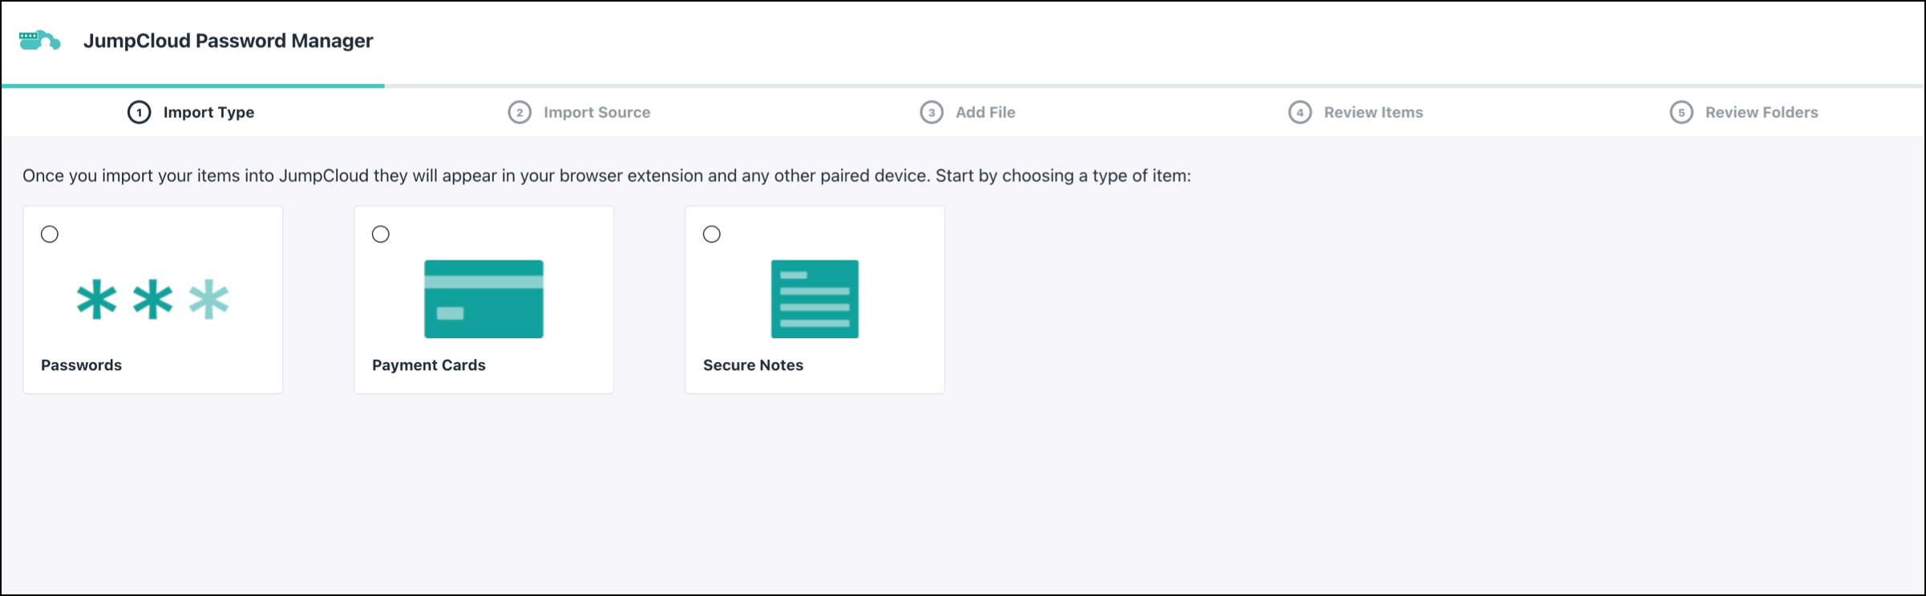Click the JumpCloud logo icon

(x=39, y=40)
